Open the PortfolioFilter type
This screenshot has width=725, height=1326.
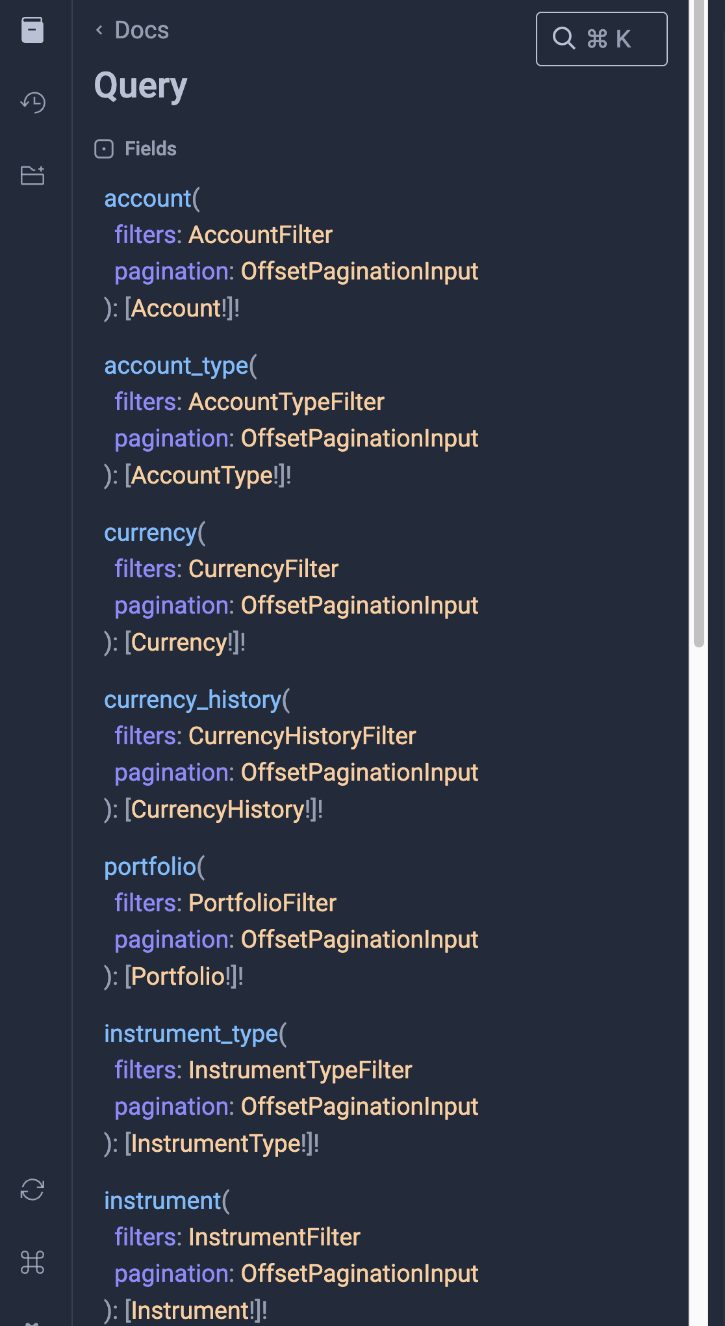(262, 903)
